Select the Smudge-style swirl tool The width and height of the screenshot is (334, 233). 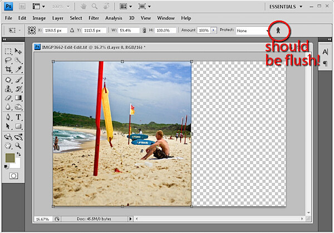point(18,107)
